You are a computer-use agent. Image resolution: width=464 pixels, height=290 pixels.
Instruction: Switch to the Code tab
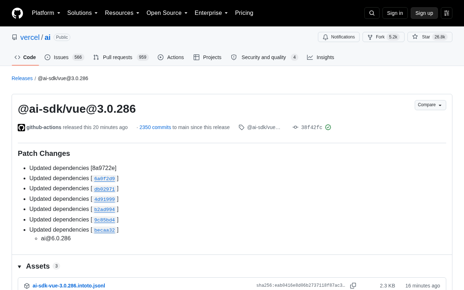(x=25, y=57)
